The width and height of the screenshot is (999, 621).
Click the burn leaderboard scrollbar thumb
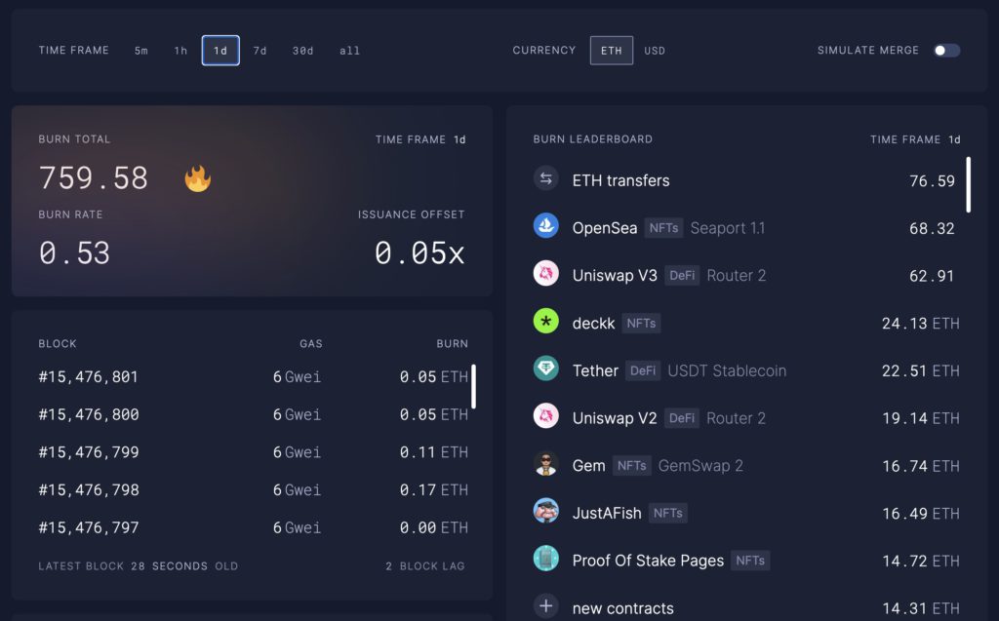[969, 184]
